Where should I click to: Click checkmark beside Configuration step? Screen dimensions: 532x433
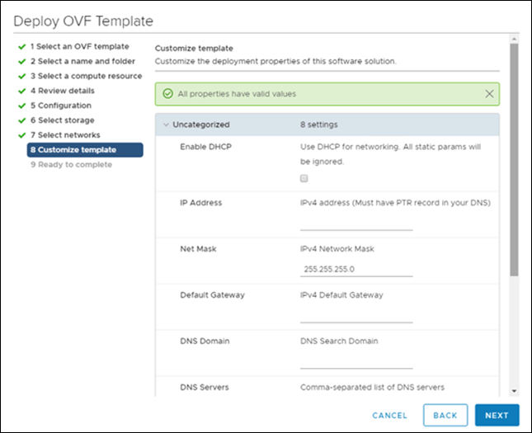click(x=22, y=106)
